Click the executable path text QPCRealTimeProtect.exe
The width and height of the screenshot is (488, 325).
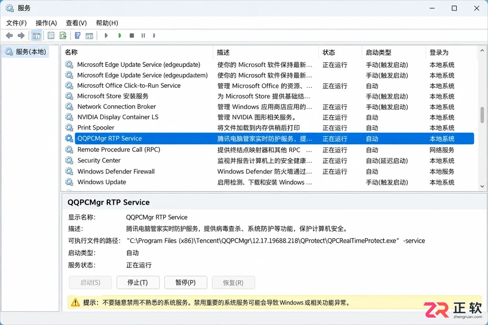point(362,241)
